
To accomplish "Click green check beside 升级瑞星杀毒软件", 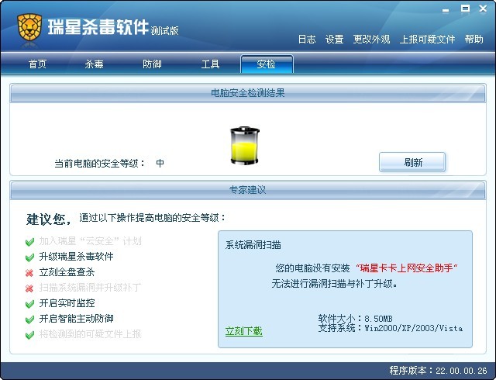I will point(29,257).
